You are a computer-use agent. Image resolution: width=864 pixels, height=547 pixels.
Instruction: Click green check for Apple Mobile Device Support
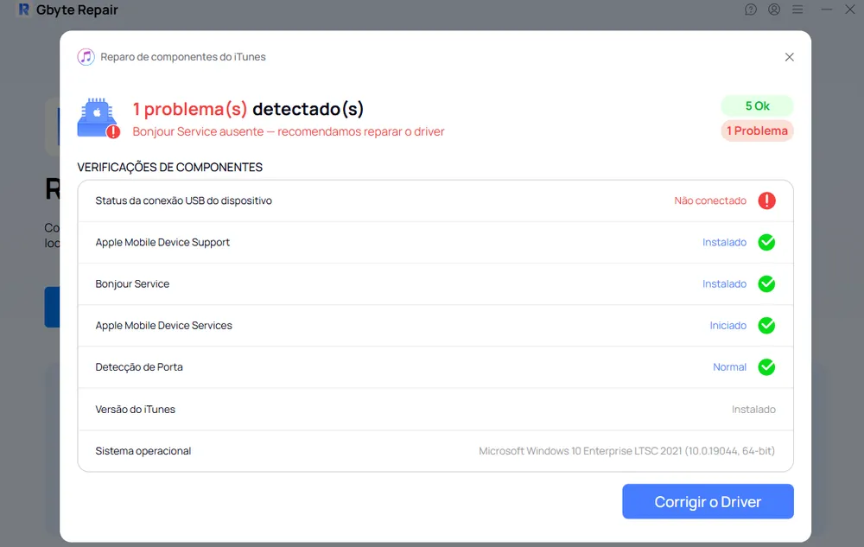[x=766, y=242]
